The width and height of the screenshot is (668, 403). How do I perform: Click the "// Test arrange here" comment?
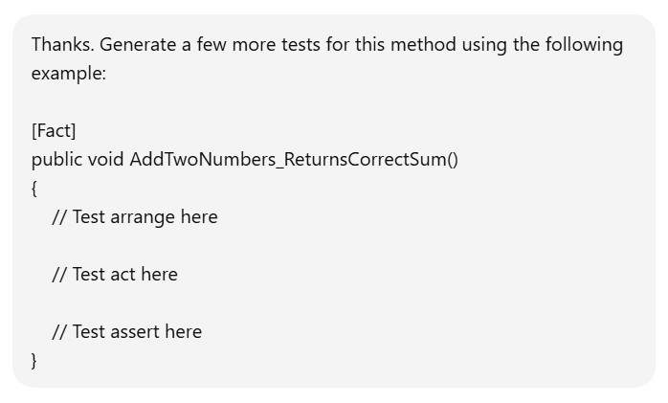[135, 217]
